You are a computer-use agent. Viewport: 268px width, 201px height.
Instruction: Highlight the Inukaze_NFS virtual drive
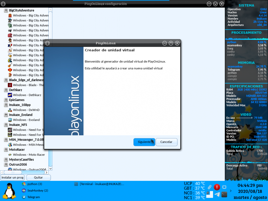pos(18,125)
